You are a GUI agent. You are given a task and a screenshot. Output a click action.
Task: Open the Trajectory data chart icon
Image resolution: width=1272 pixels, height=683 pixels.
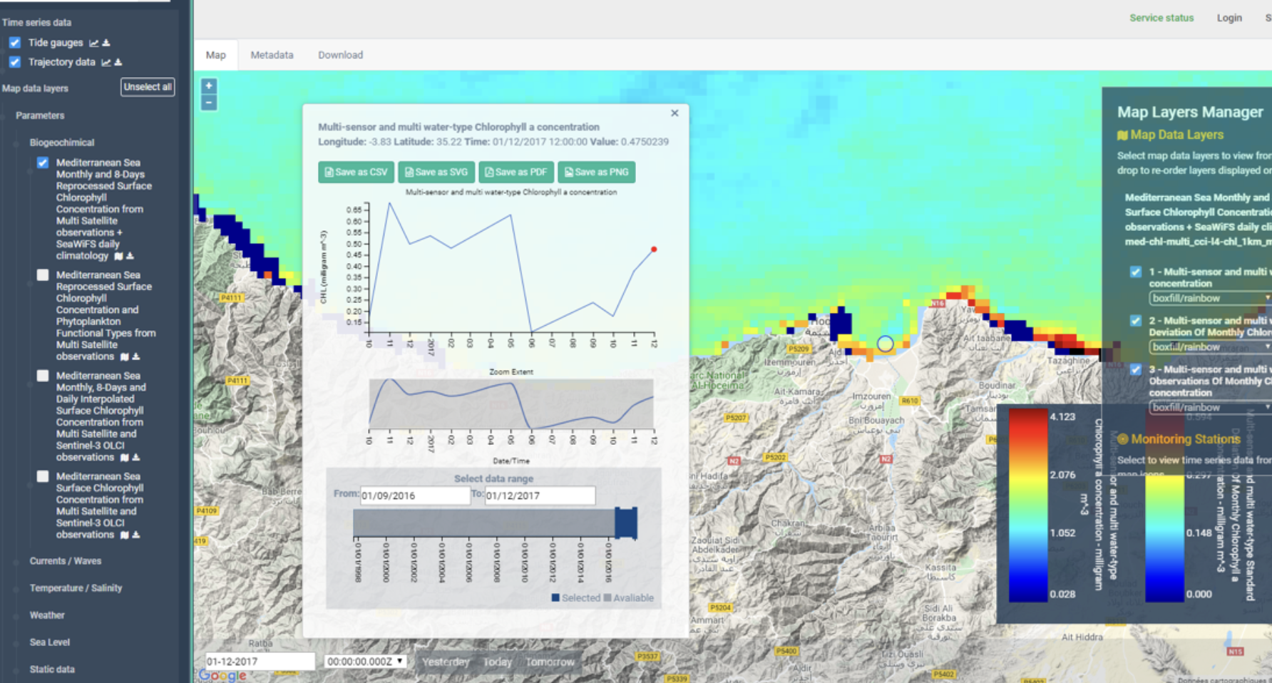point(106,63)
